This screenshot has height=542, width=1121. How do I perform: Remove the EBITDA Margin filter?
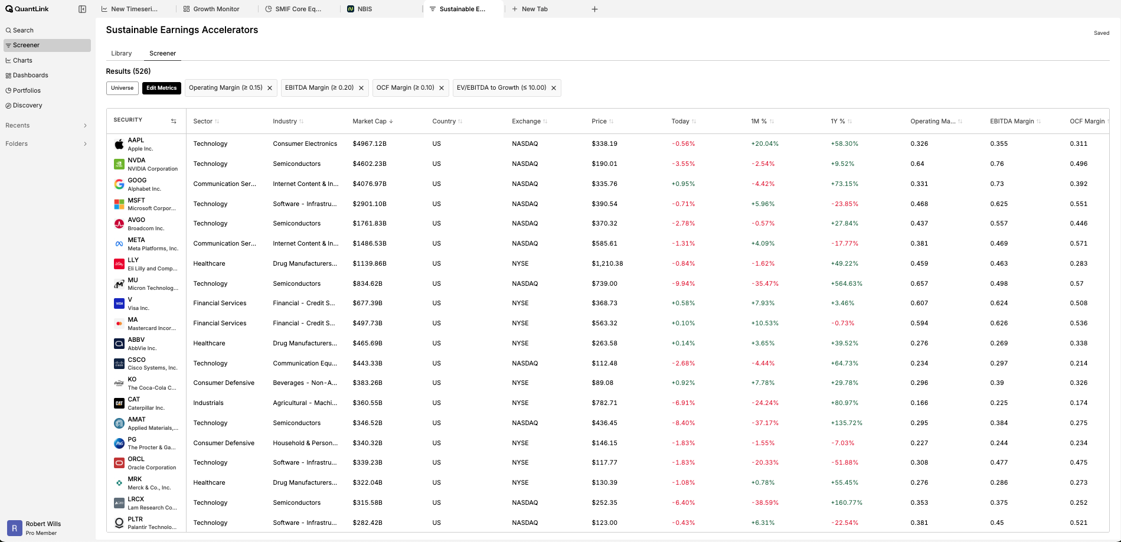pyautogui.click(x=361, y=88)
